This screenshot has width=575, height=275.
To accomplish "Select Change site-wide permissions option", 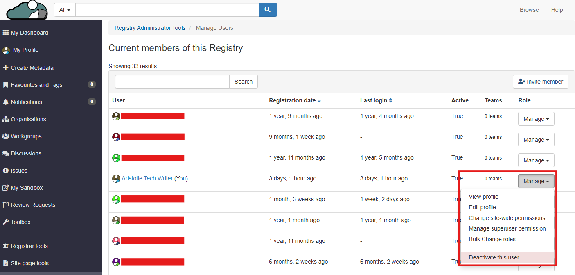I will click(x=507, y=218).
